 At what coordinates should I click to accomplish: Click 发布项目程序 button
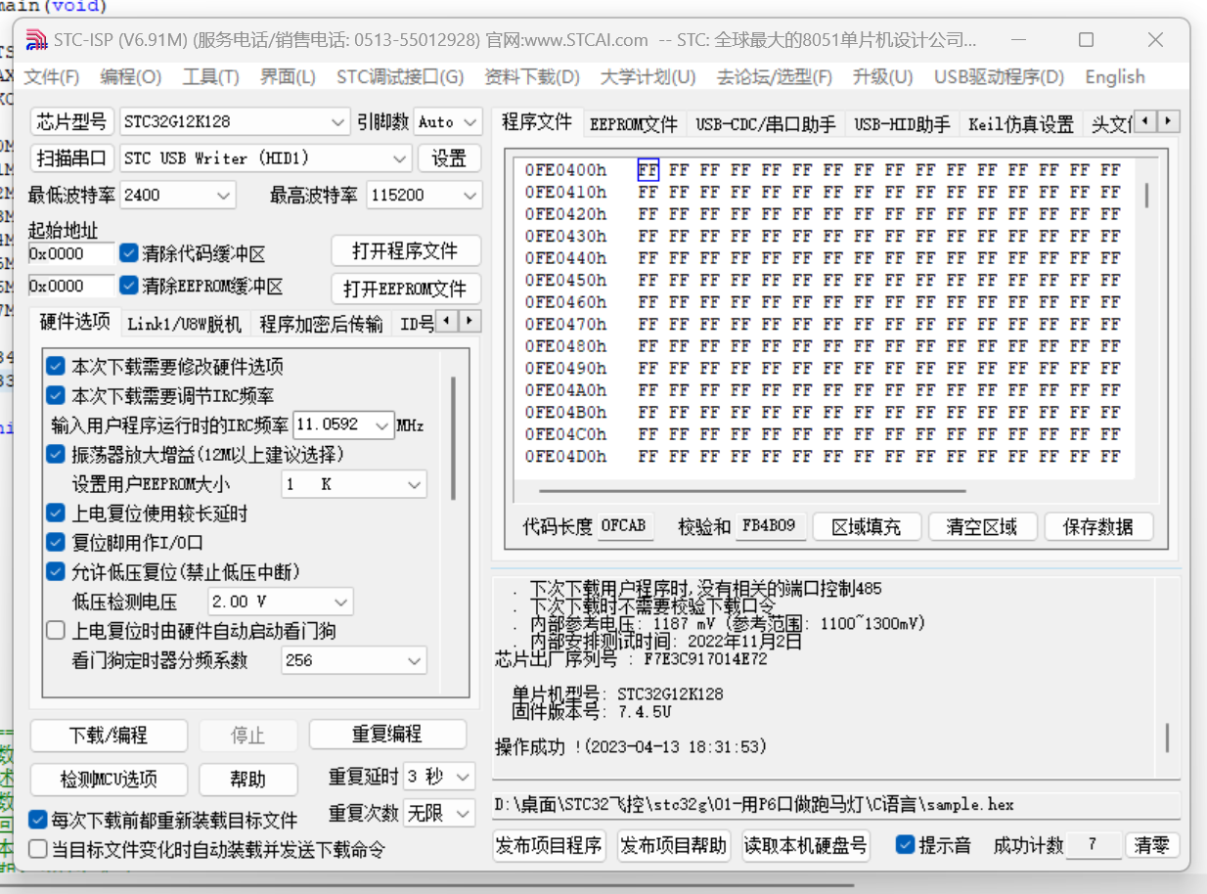click(x=550, y=846)
